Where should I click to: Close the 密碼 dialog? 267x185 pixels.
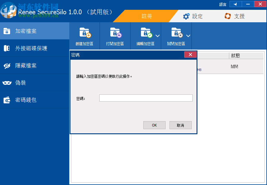coord(190,54)
